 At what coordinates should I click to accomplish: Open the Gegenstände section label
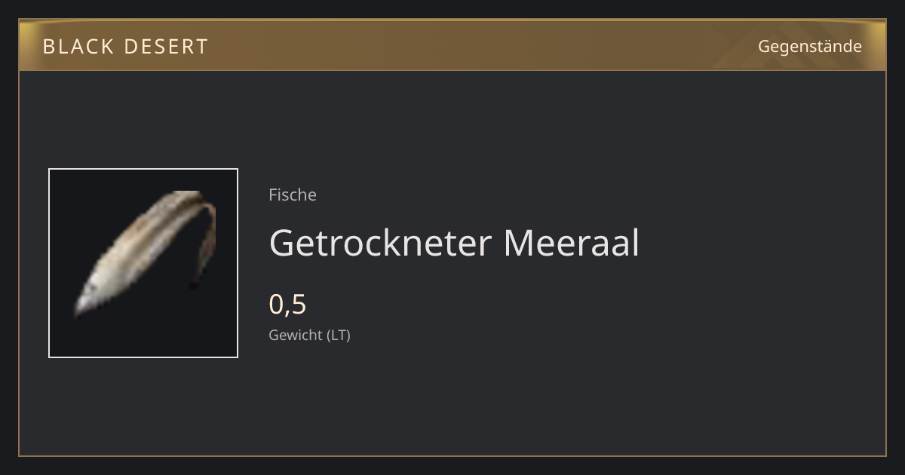point(809,47)
